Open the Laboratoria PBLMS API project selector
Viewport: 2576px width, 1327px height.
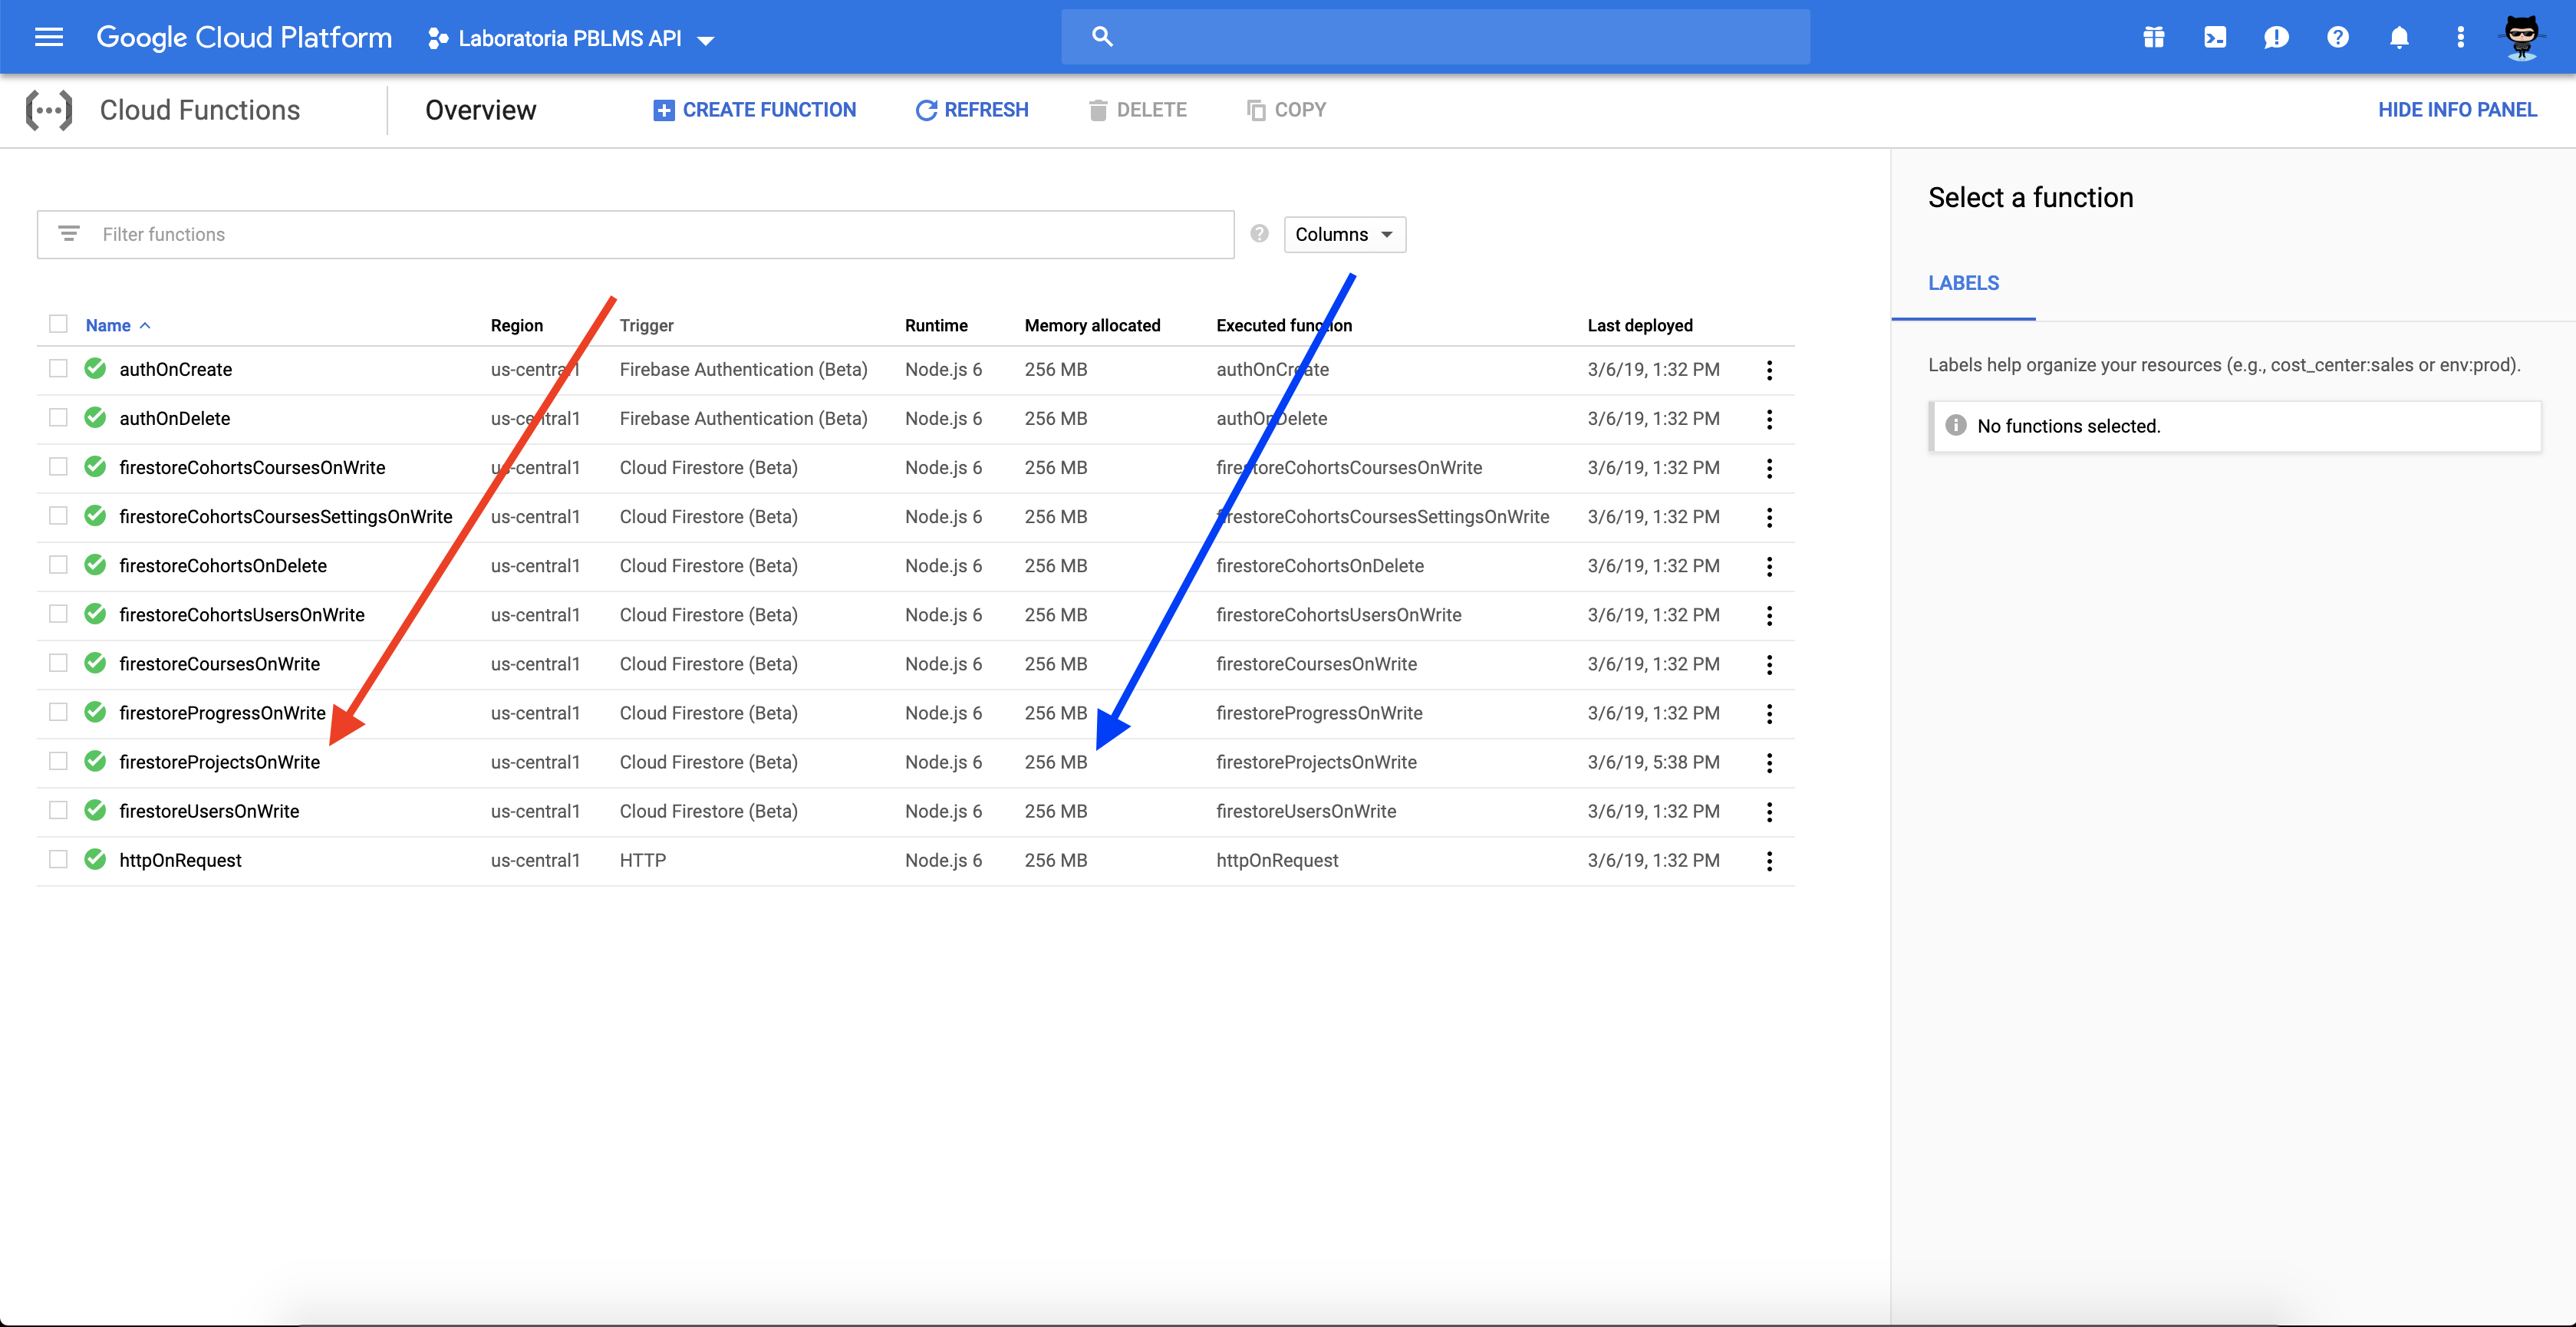point(571,39)
